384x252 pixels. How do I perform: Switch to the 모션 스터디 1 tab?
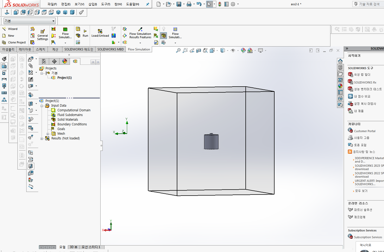(91, 247)
